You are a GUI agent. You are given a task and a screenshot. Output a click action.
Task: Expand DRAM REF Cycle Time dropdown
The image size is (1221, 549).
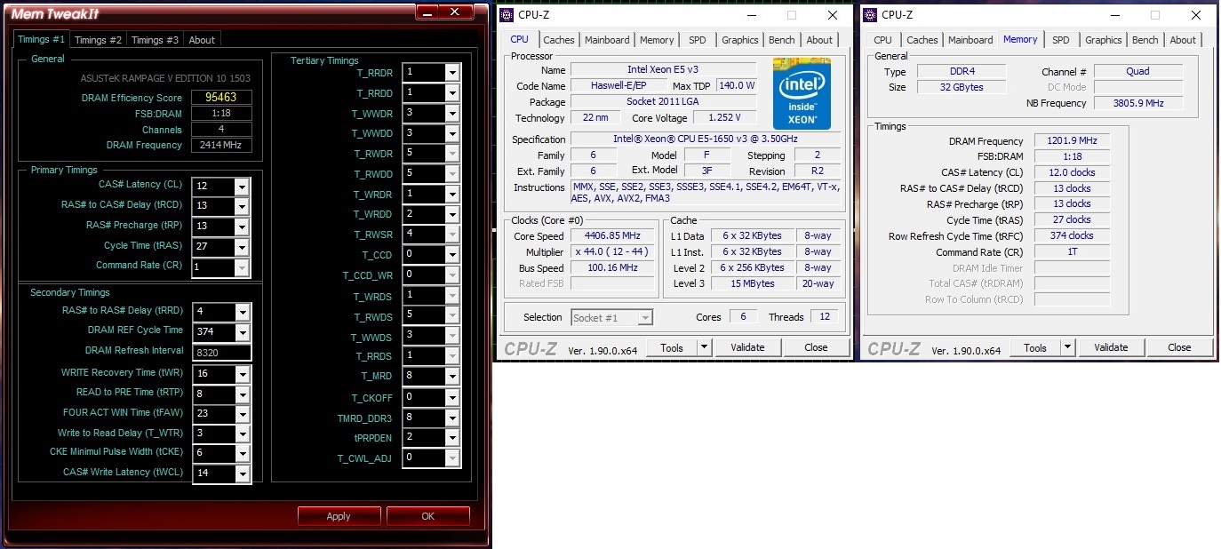coord(242,333)
